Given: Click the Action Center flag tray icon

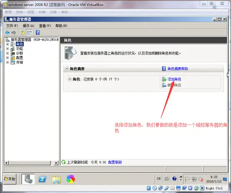Looking at the screenshot, I should tap(187, 179).
